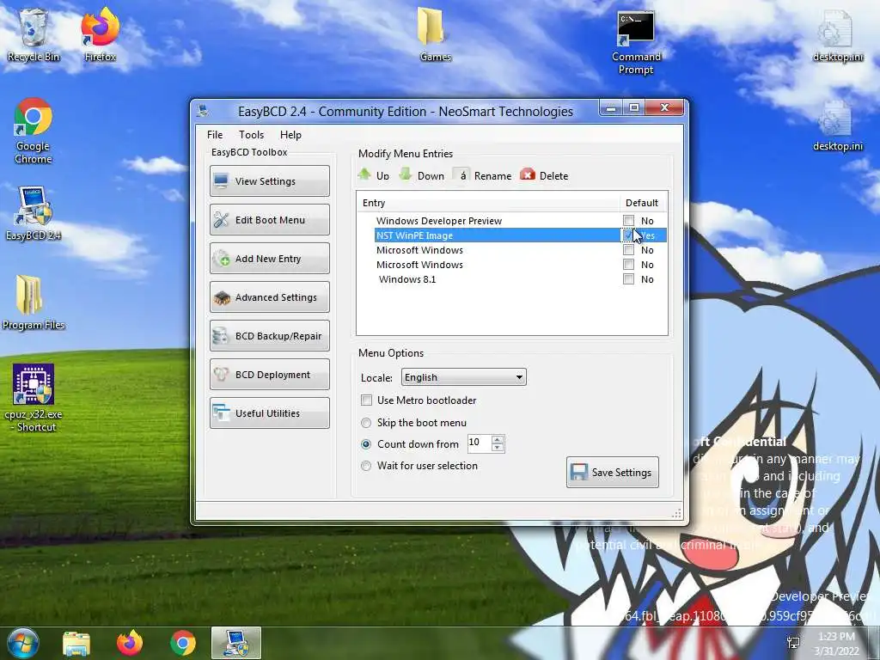Click EasyBCD taskbar button
This screenshot has width=880, height=660.
[x=236, y=643]
